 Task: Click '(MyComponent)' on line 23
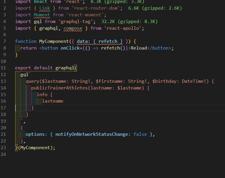[35, 148]
